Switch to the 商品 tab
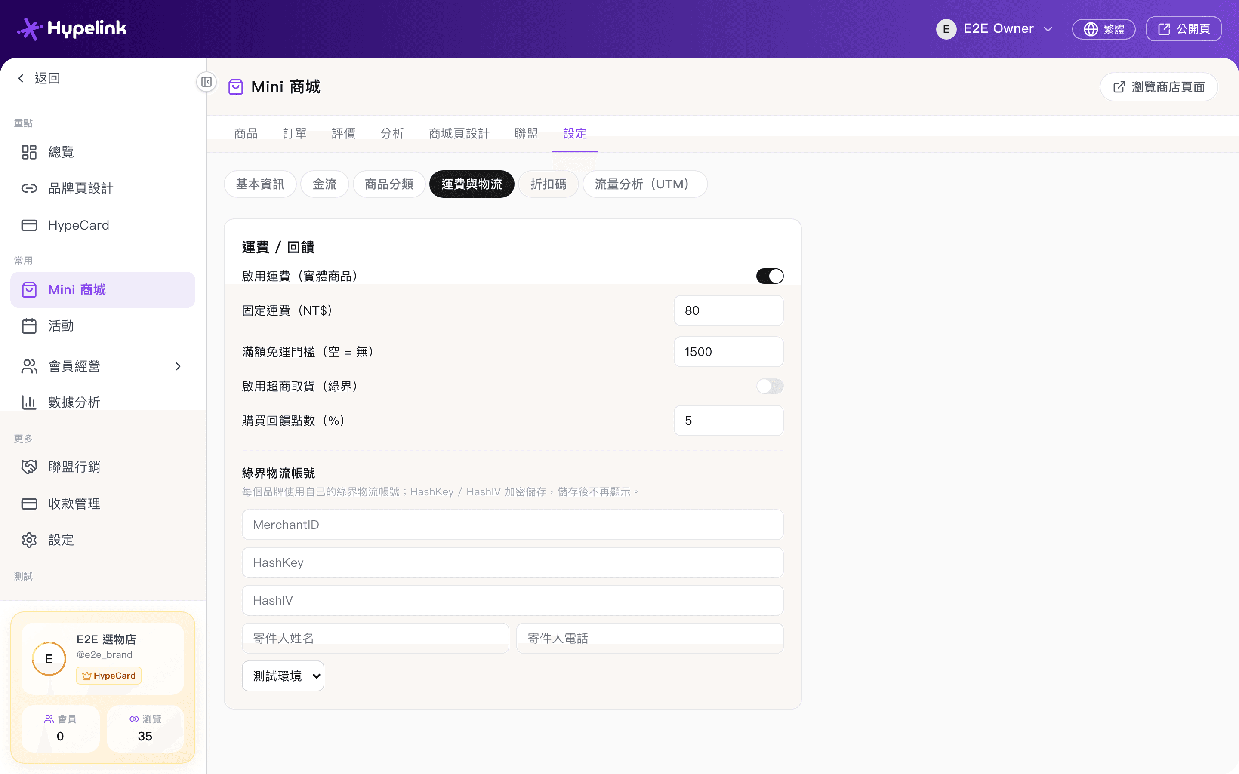Viewport: 1239px width, 774px height. point(246,134)
